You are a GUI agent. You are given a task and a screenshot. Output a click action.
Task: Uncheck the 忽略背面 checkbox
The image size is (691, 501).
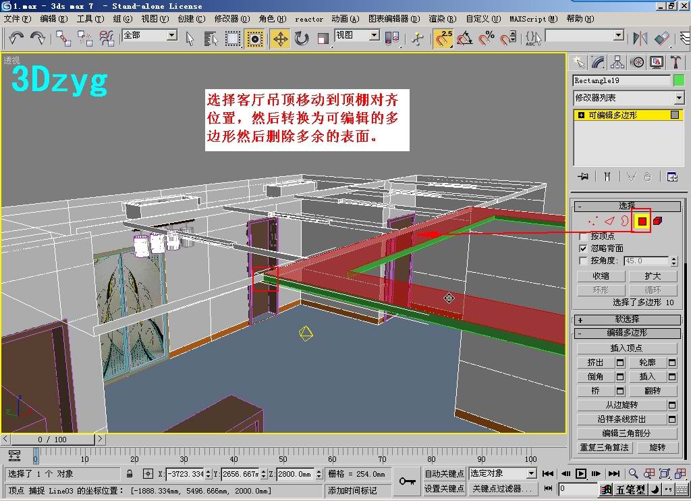[x=582, y=248]
